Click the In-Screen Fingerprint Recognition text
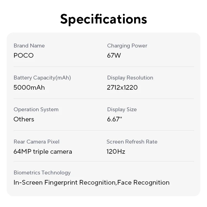The width and height of the screenshot is (207, 207). click(65, 182)
